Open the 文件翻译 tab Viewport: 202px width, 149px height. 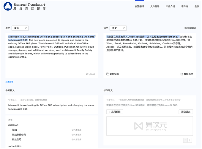click(155, 7)
